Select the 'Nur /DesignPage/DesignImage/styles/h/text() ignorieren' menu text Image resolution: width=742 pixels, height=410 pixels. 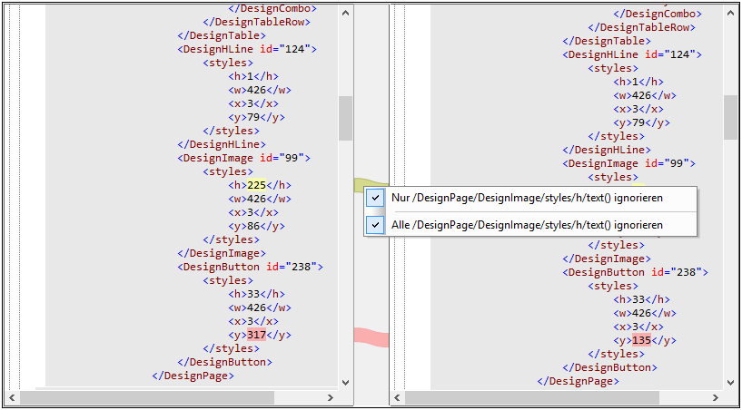coord(527,198)
